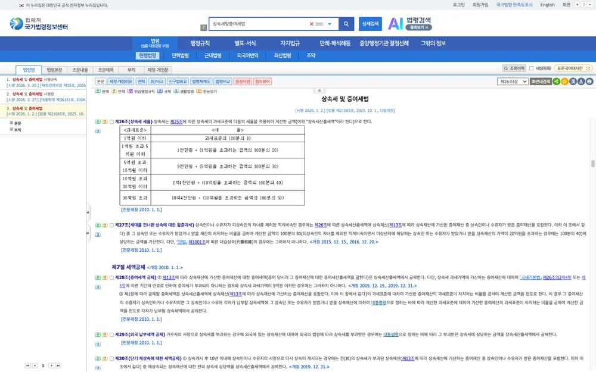Screen dimensions: 596x372
Task: Click the download/save icon
Action: (x=581, y=82)
